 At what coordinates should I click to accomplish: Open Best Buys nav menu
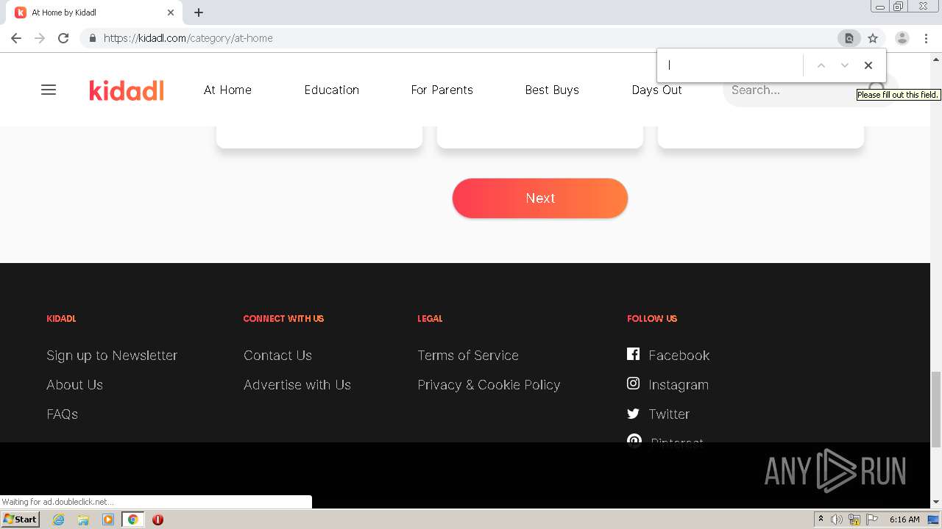[552, 90]
